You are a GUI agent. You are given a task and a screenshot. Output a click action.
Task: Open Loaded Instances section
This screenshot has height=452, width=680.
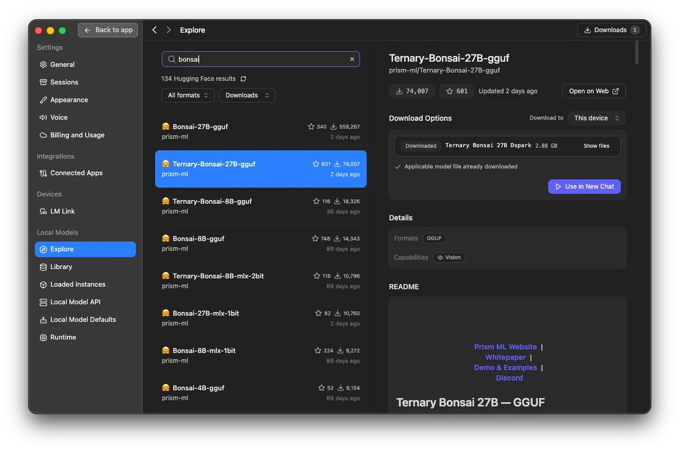click(x=85, y=284)
